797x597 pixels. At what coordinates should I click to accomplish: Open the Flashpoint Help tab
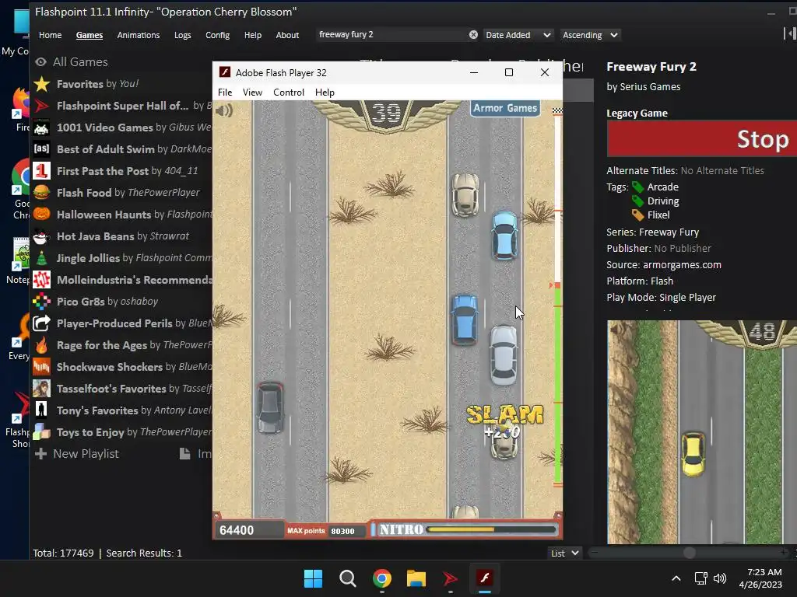tap(253, 35)
